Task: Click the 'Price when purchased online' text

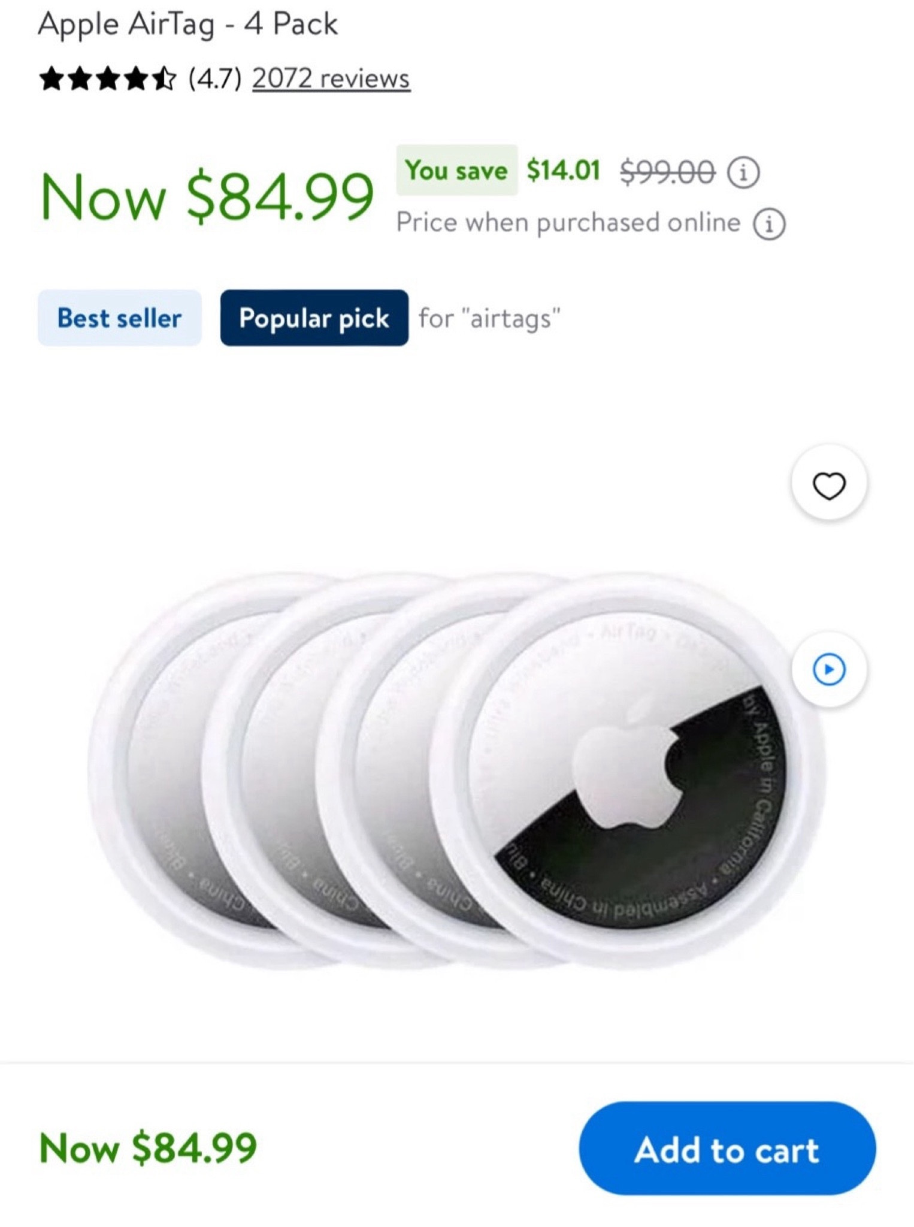Action: 568,223
